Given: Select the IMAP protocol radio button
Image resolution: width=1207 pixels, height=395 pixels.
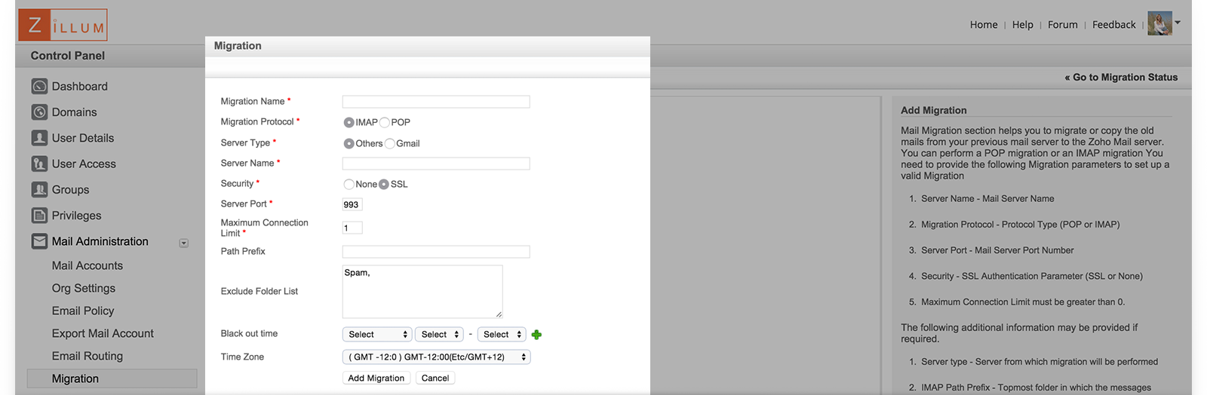Looking at the screenshot, I should 349,122.
